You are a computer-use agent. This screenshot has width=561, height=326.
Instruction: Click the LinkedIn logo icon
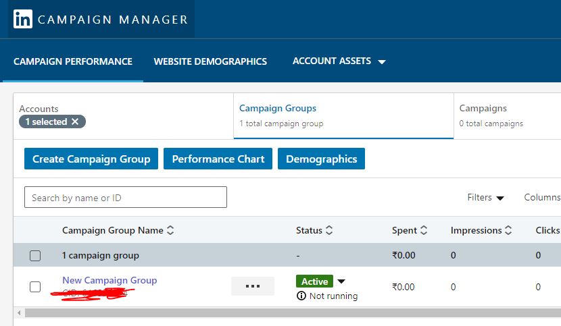23,19
